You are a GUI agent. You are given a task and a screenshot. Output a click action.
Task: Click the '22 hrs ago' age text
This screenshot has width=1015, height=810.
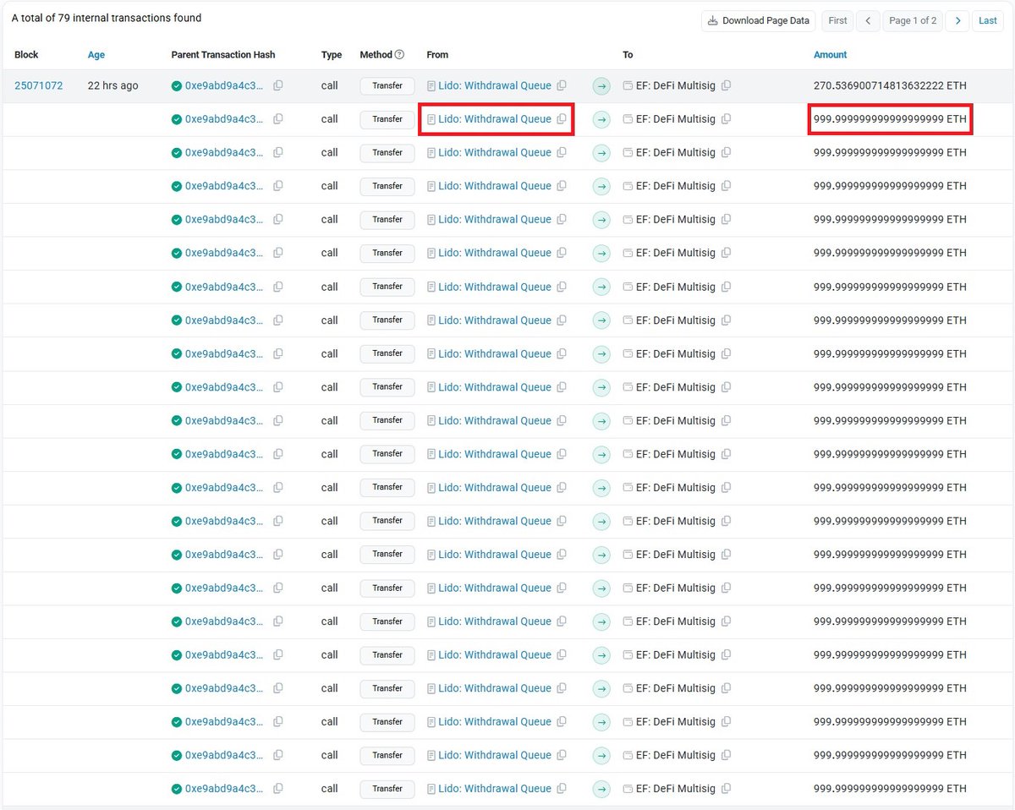coord(113,85)
